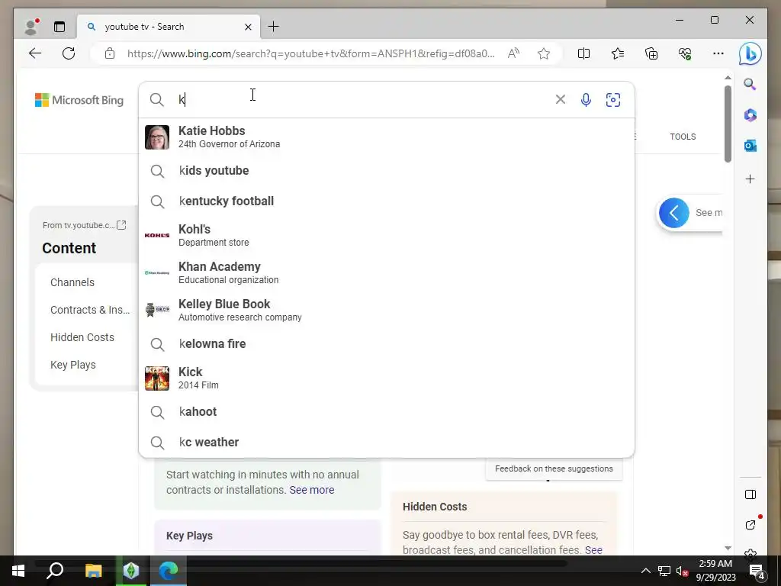Select the Kohl's suggestion

pyautogui.click(x=386, y=235)
